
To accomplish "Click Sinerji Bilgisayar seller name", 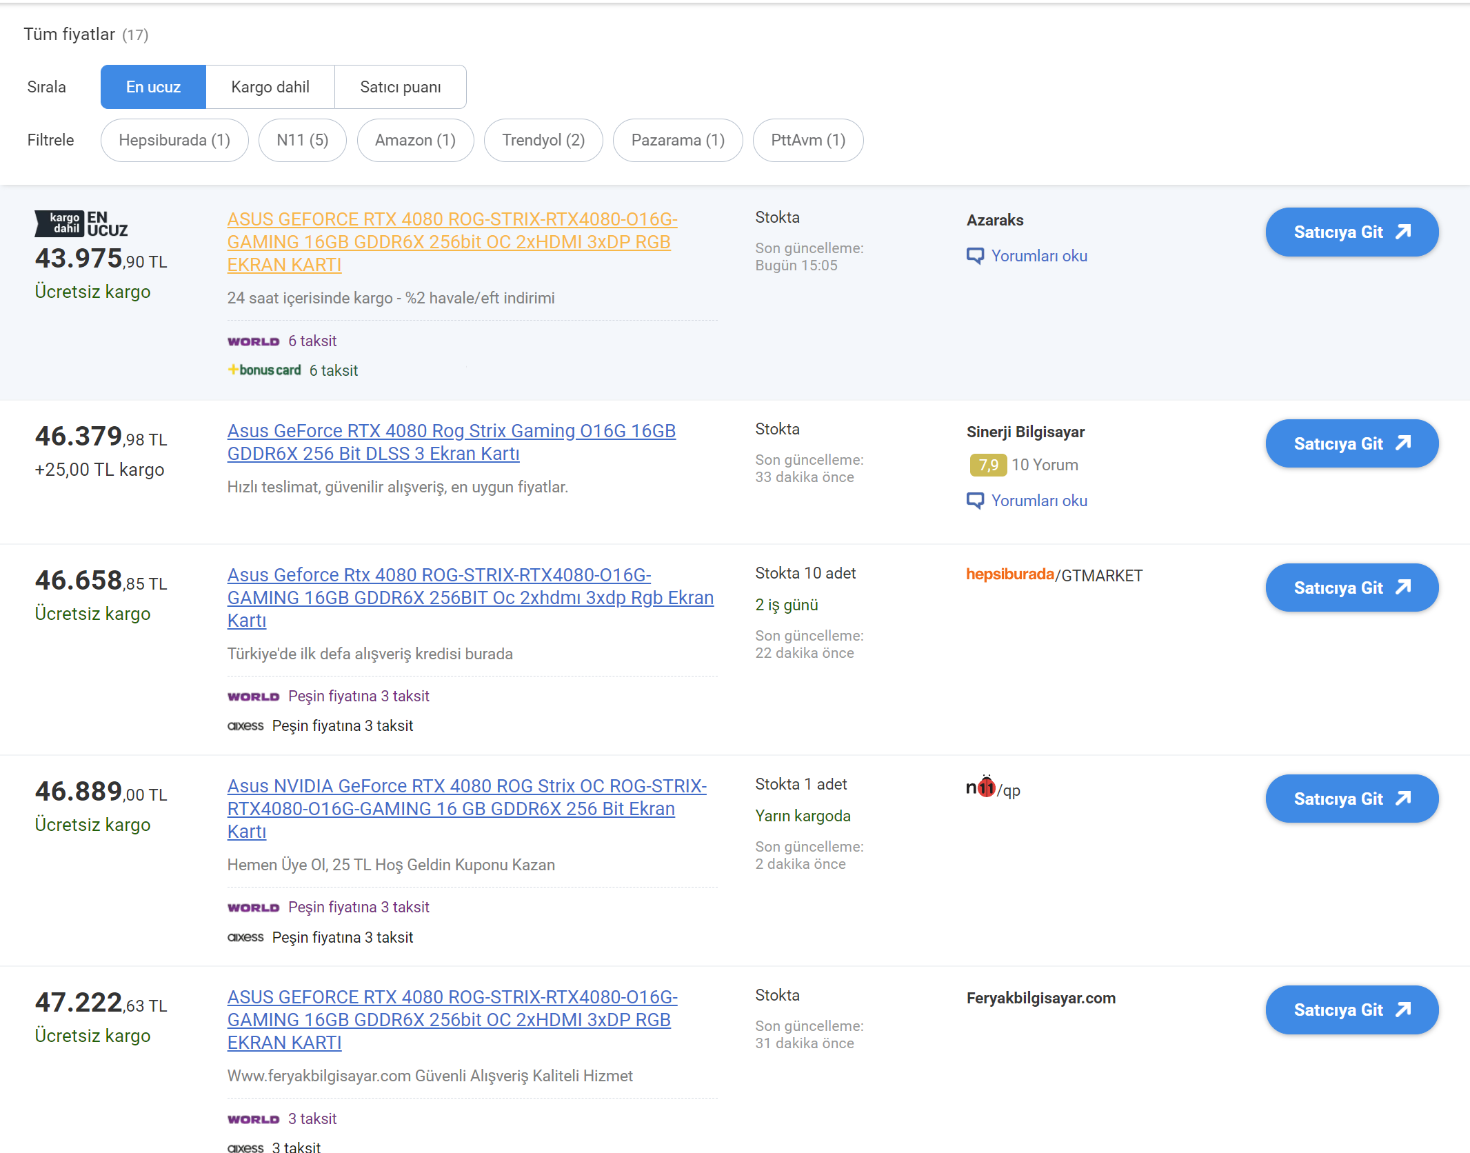I will (1025, 432).
